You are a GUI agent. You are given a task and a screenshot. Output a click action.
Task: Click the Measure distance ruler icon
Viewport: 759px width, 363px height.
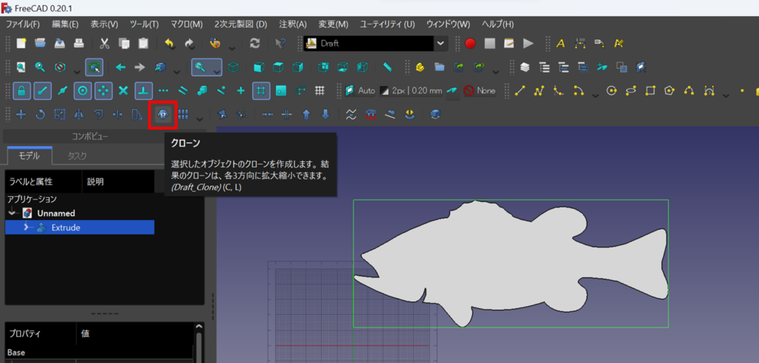[x=387, y=67]
